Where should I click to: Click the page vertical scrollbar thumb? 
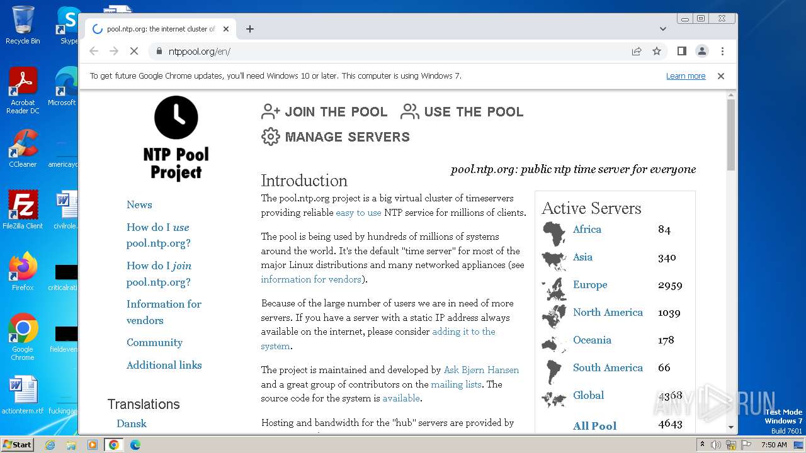point(730,135)
